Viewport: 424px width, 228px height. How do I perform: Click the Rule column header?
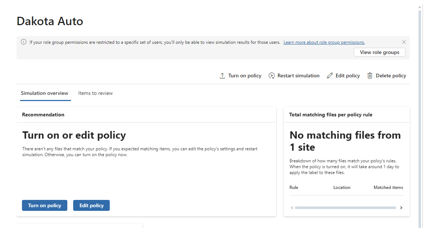point(294,188)
